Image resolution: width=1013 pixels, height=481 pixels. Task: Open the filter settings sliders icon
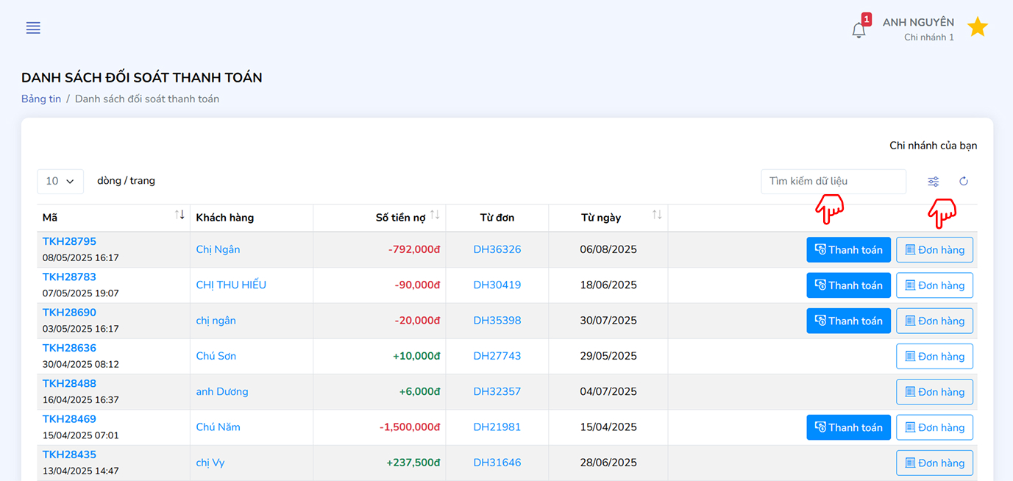[933, 182]
